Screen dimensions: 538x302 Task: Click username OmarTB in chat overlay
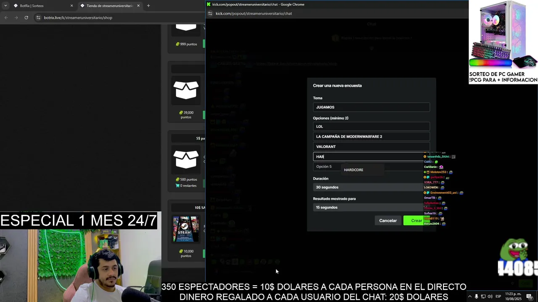point(430,198)
